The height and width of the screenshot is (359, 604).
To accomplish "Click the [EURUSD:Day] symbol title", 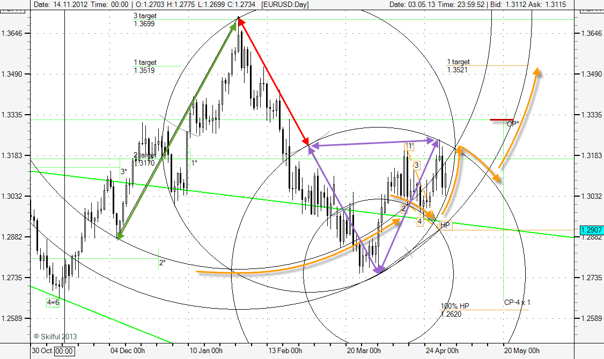I will [286, 4].
